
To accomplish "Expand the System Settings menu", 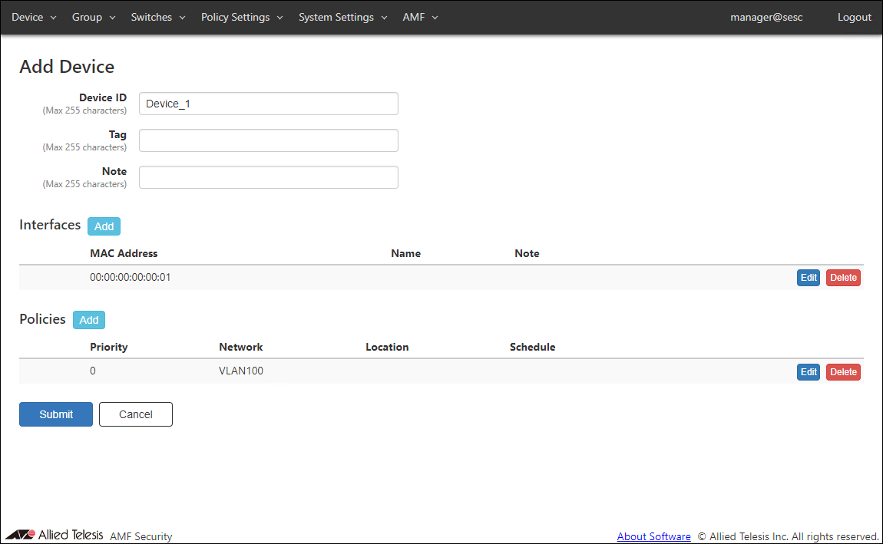I will (x=342, y=17).
